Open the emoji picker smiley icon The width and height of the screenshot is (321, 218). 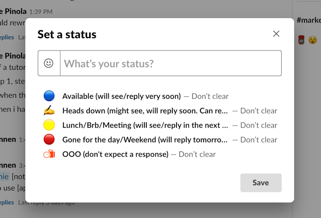click(49, 63)
